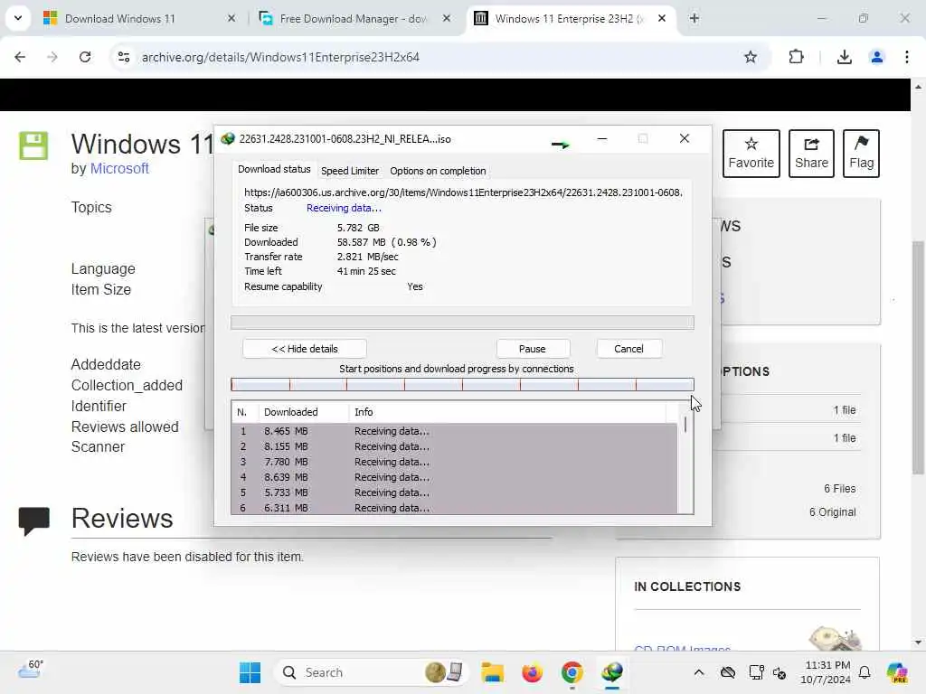Select connection row with 6.311 MB

(x=454, y=508)
